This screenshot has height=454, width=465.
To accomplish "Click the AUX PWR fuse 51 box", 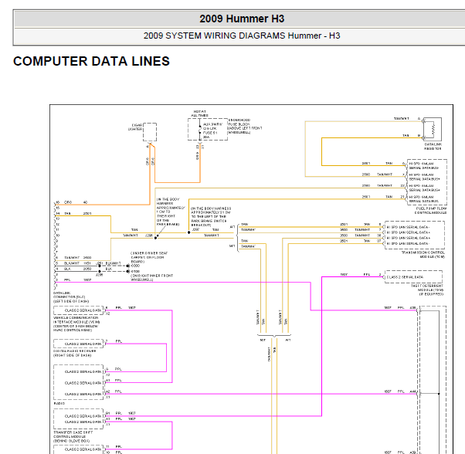I will (x=208, y=129).
